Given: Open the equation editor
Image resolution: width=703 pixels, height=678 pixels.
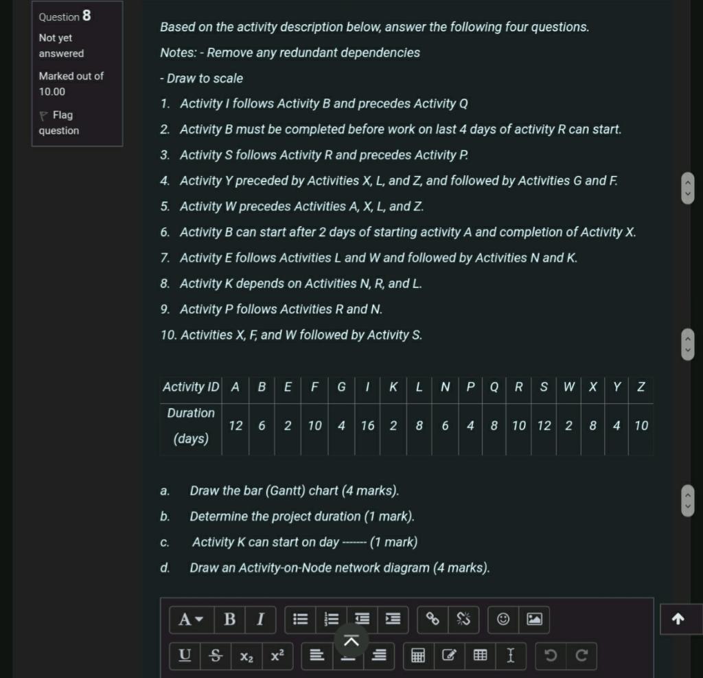Looking at the screenshot, I should [x=419, y=656].
